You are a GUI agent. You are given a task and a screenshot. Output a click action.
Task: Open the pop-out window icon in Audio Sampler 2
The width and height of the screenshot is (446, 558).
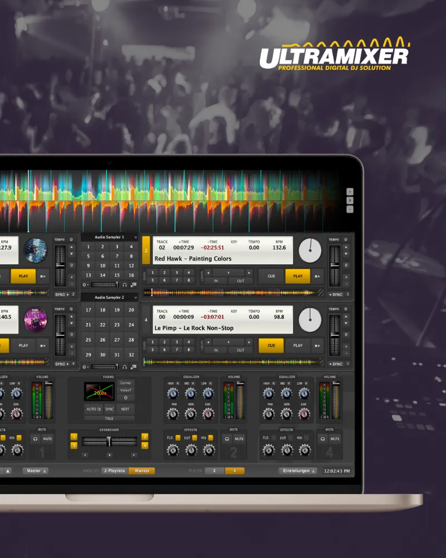click(x=133, y=367)
